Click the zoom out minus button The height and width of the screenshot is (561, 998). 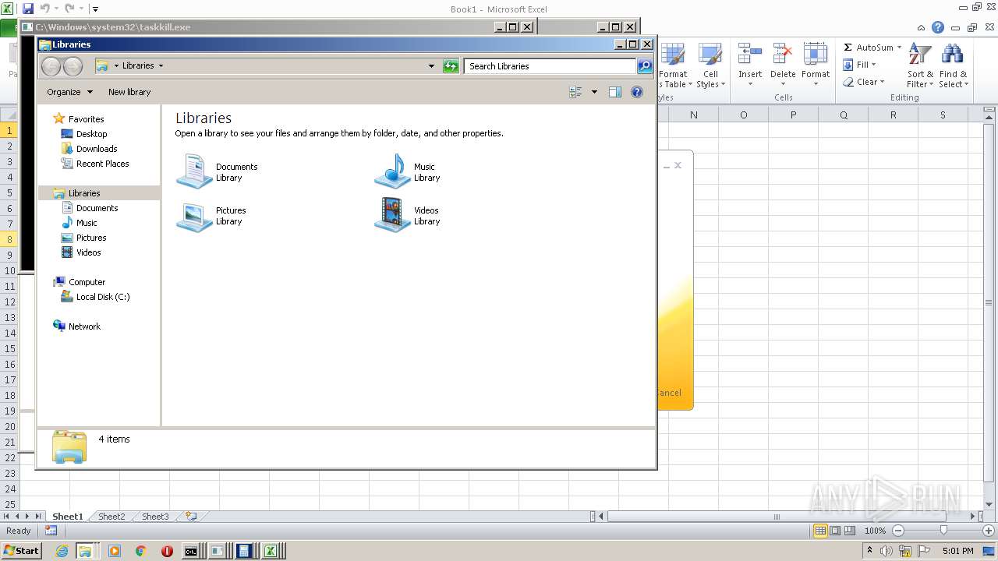pos(897,531)
